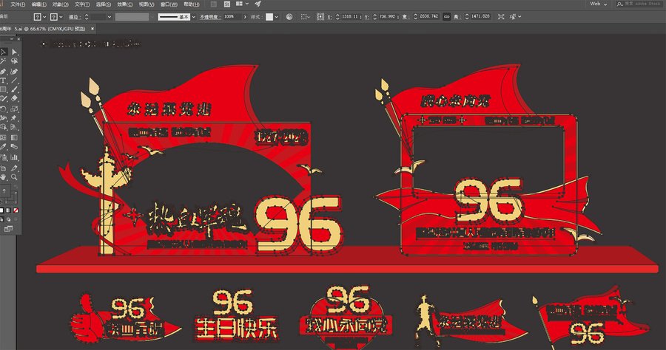Select the Rotate tool

point(4,109)
